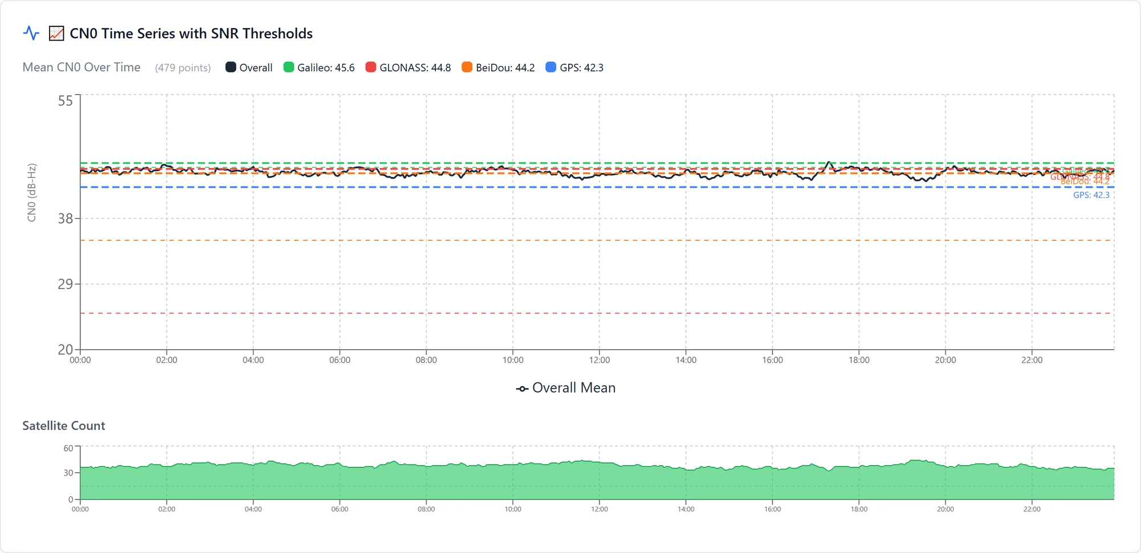Screen dimensions: 1141x553
Task: Click the 'Overall' legend label
Action: point(256,68)
